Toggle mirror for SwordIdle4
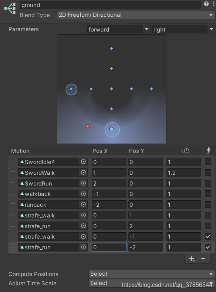The height and width of the screenshot is (292, 216). tap(208, 162)
